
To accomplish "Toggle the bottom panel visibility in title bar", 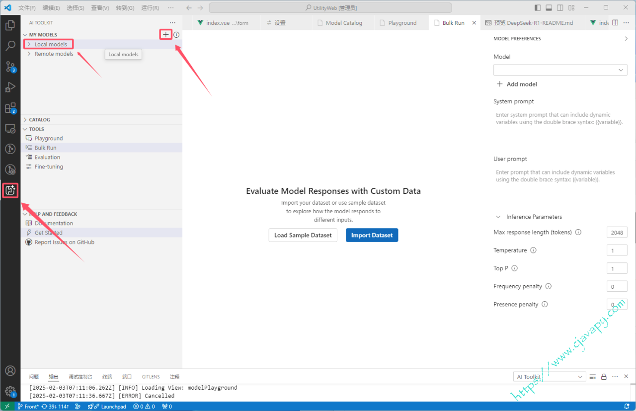I will [549, 8].
